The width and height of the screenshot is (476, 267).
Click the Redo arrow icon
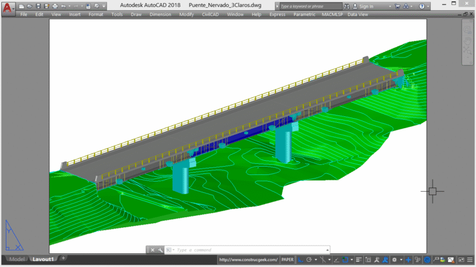pyautogui.click(x=76, y=6)
